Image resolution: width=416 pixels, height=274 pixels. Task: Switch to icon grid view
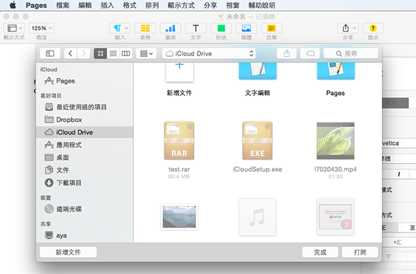[x=101, y=53]
